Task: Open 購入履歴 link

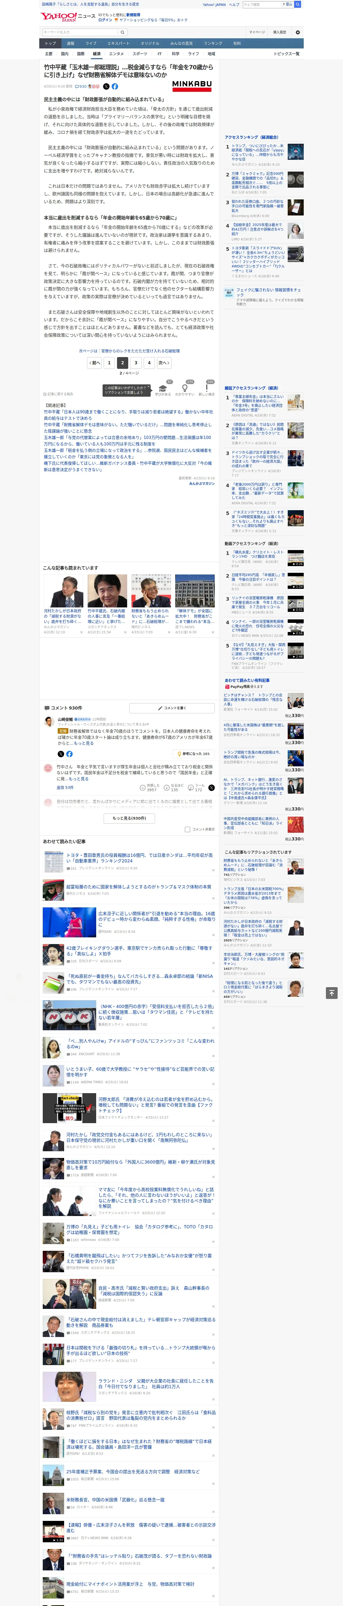Action: tap(279, 32)
